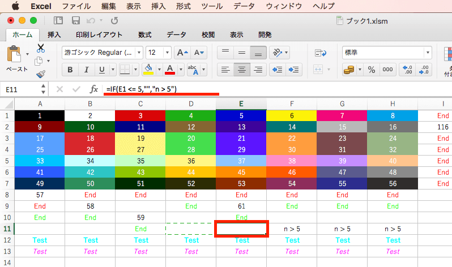Click the increase font size icon
The image size is (452, 267).
click(182, 53)
